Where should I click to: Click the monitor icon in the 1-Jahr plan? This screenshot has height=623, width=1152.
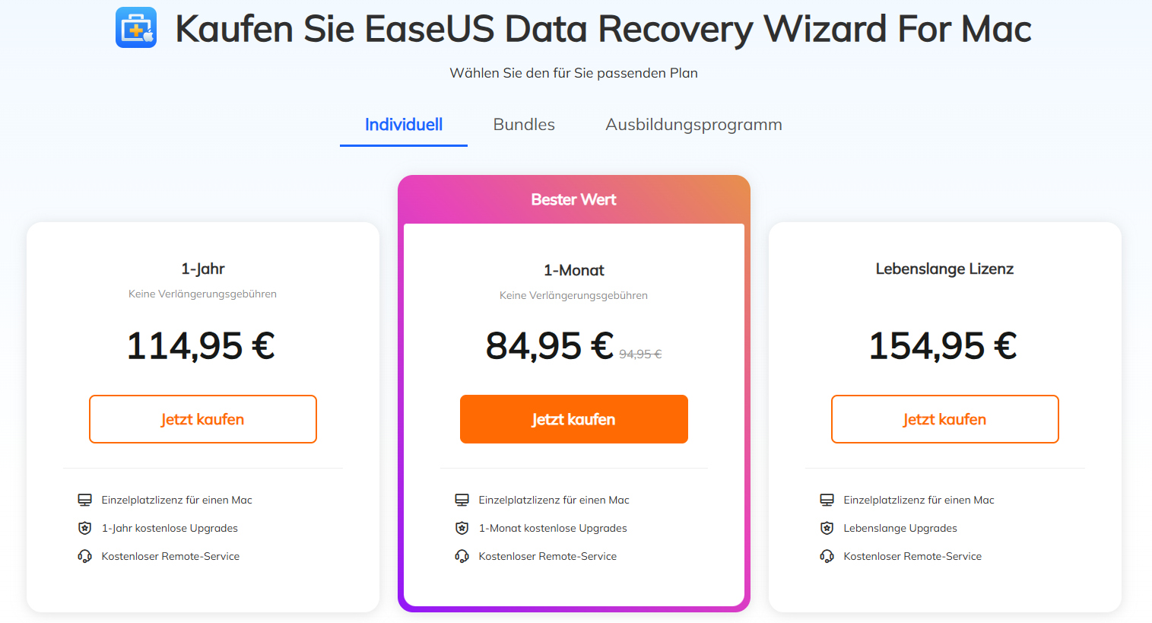point(86,499)
